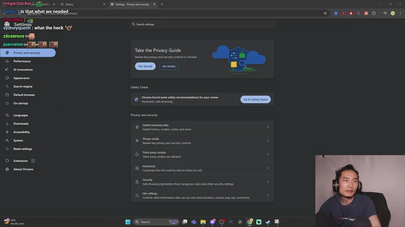Click the Get started button
The height and width of the screenshot is (227, 405).
[145, 66]
